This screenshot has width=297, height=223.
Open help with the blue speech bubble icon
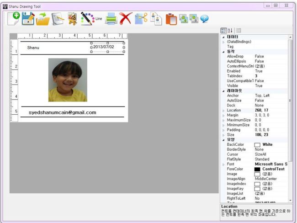[x=204, y=19]
